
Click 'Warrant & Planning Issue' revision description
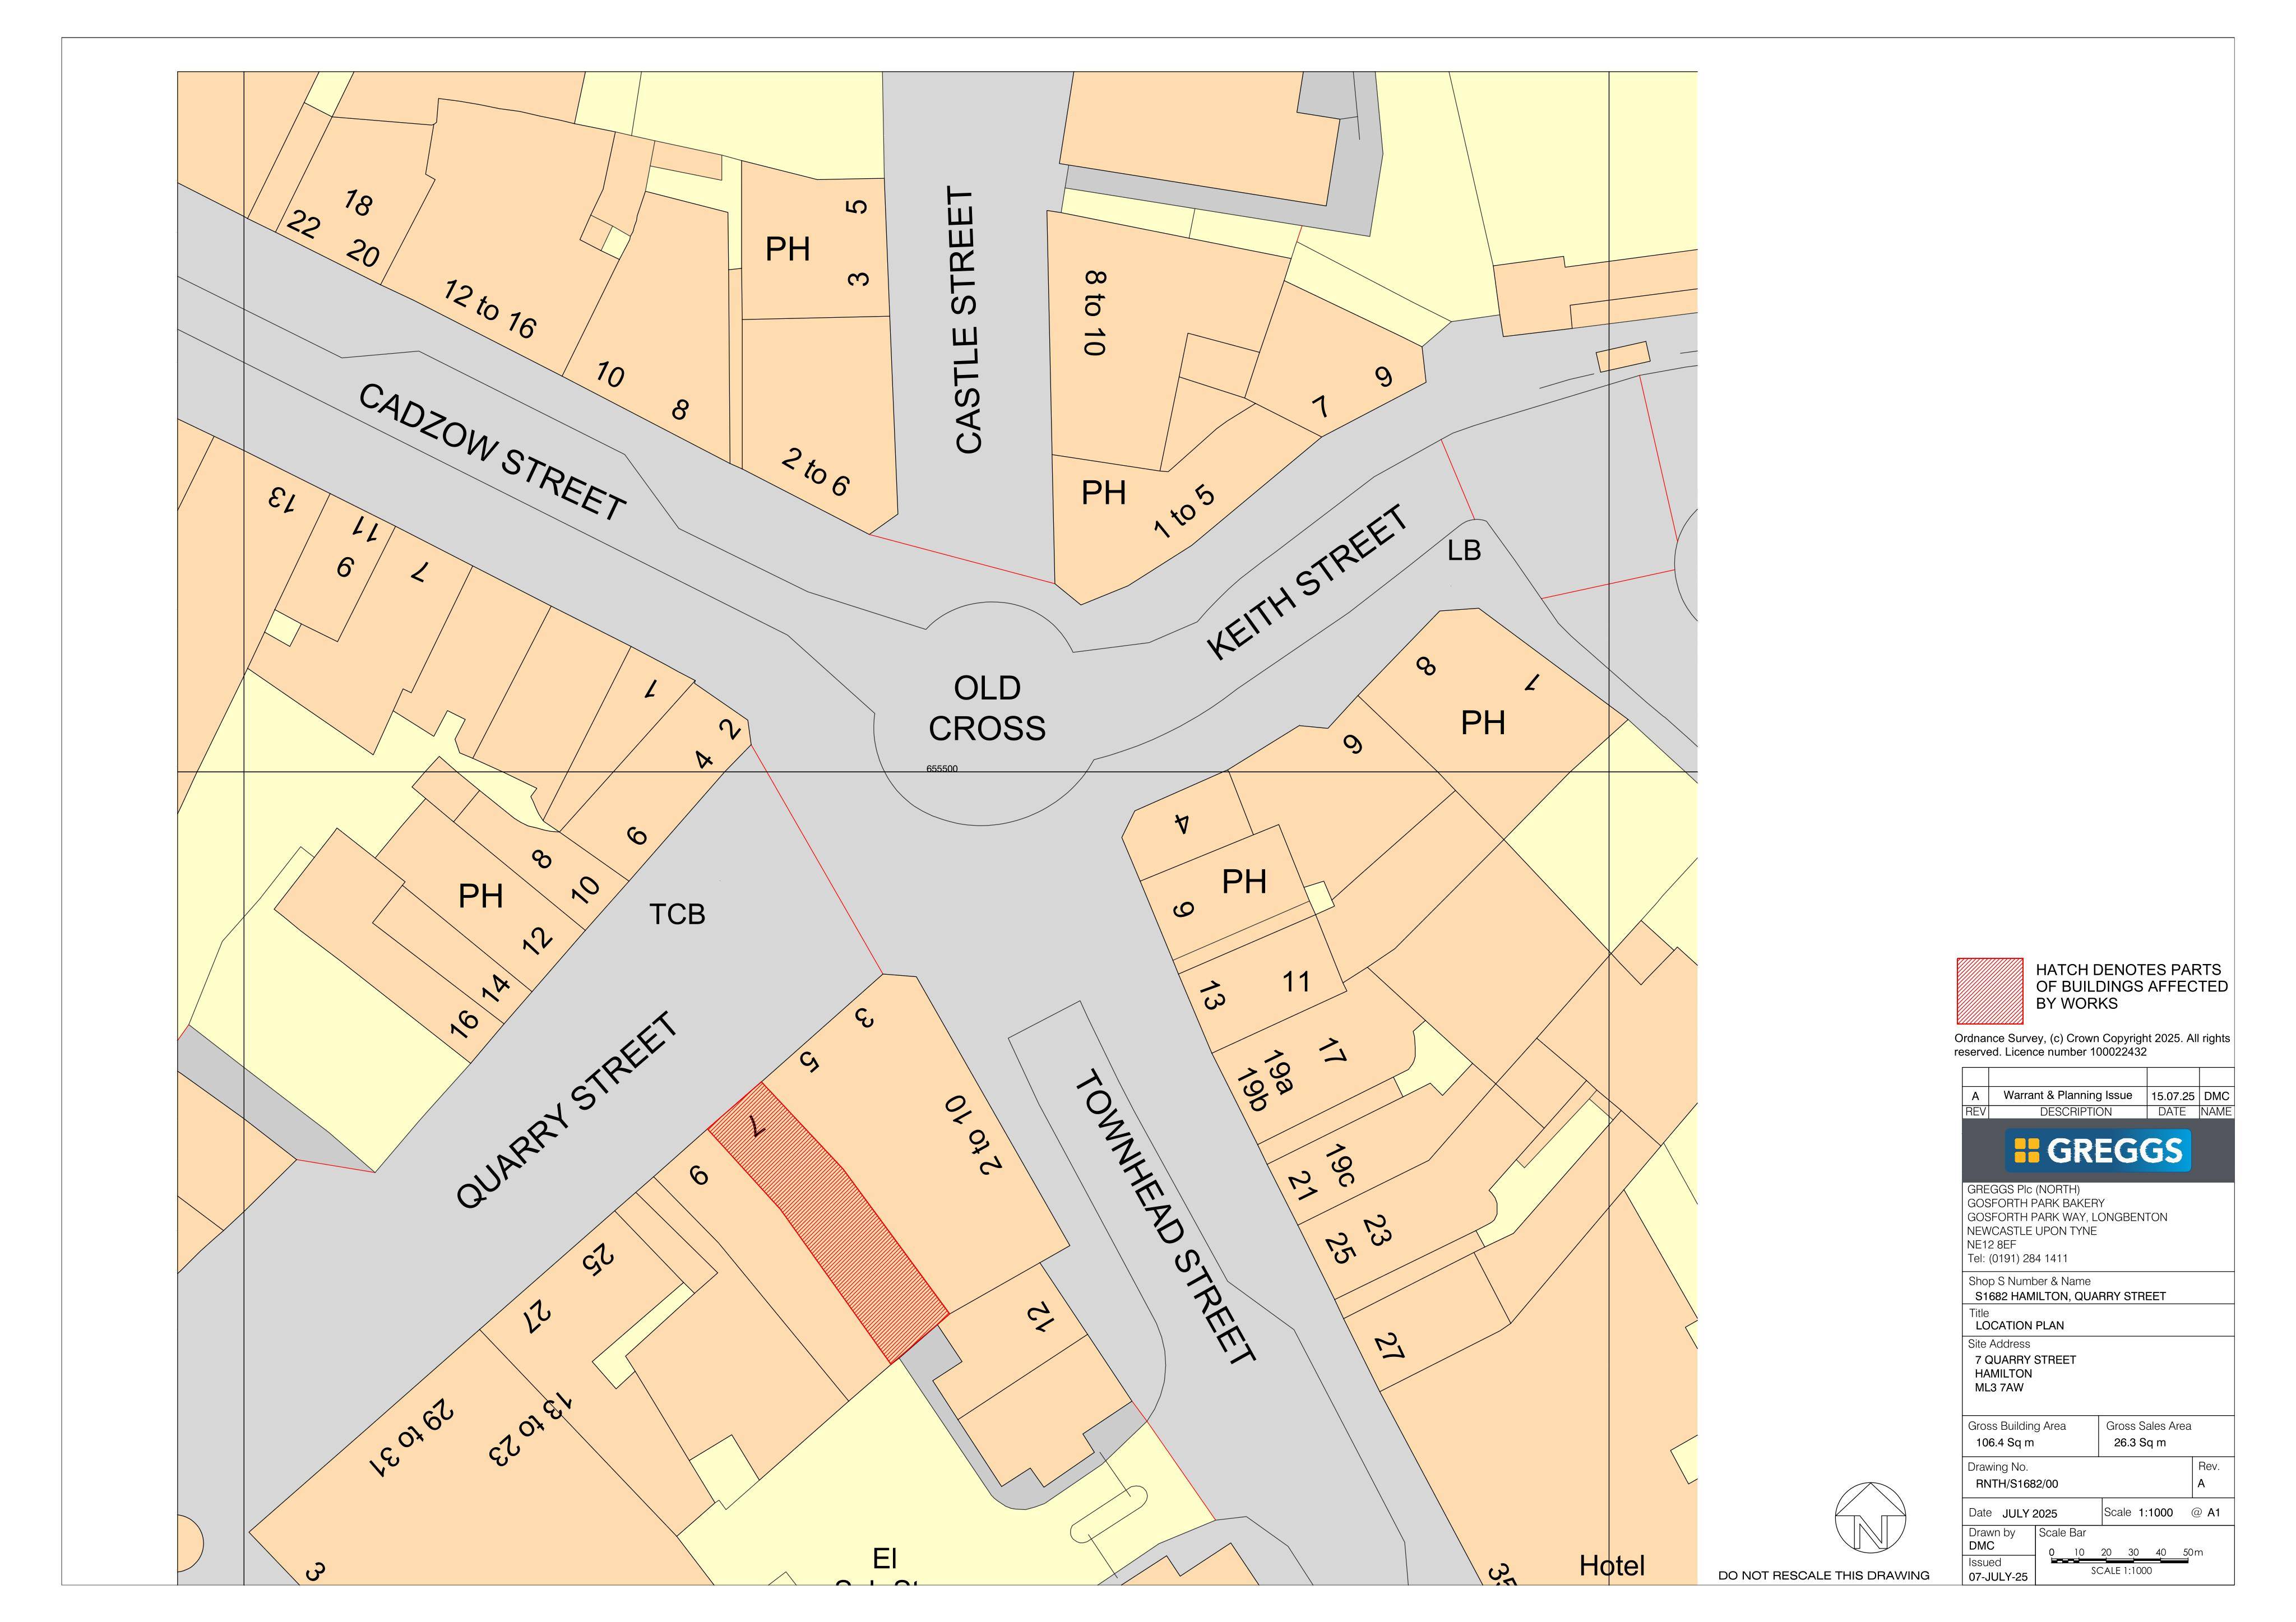[x=2067, y=1095]
